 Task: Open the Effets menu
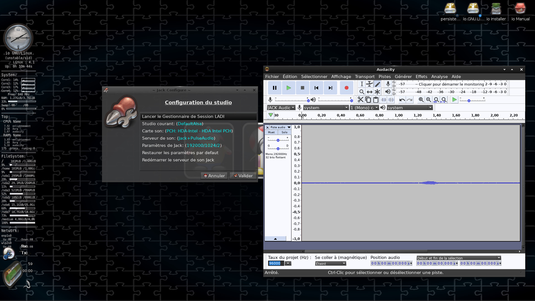[421, 77]
